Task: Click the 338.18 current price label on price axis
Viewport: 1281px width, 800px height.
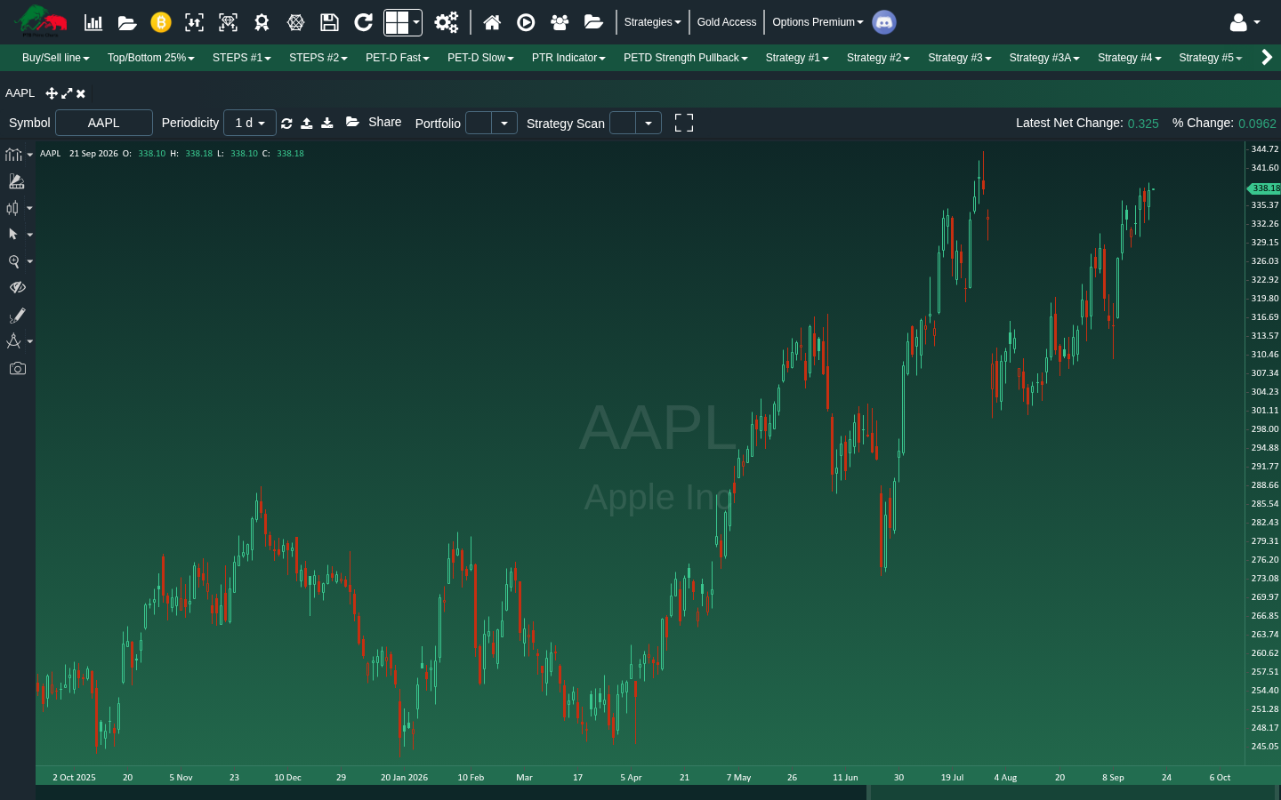Action: [1264, 188]
